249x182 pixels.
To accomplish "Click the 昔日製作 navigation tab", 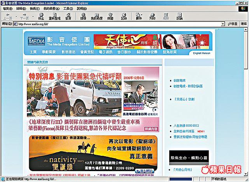I will 124,52.
